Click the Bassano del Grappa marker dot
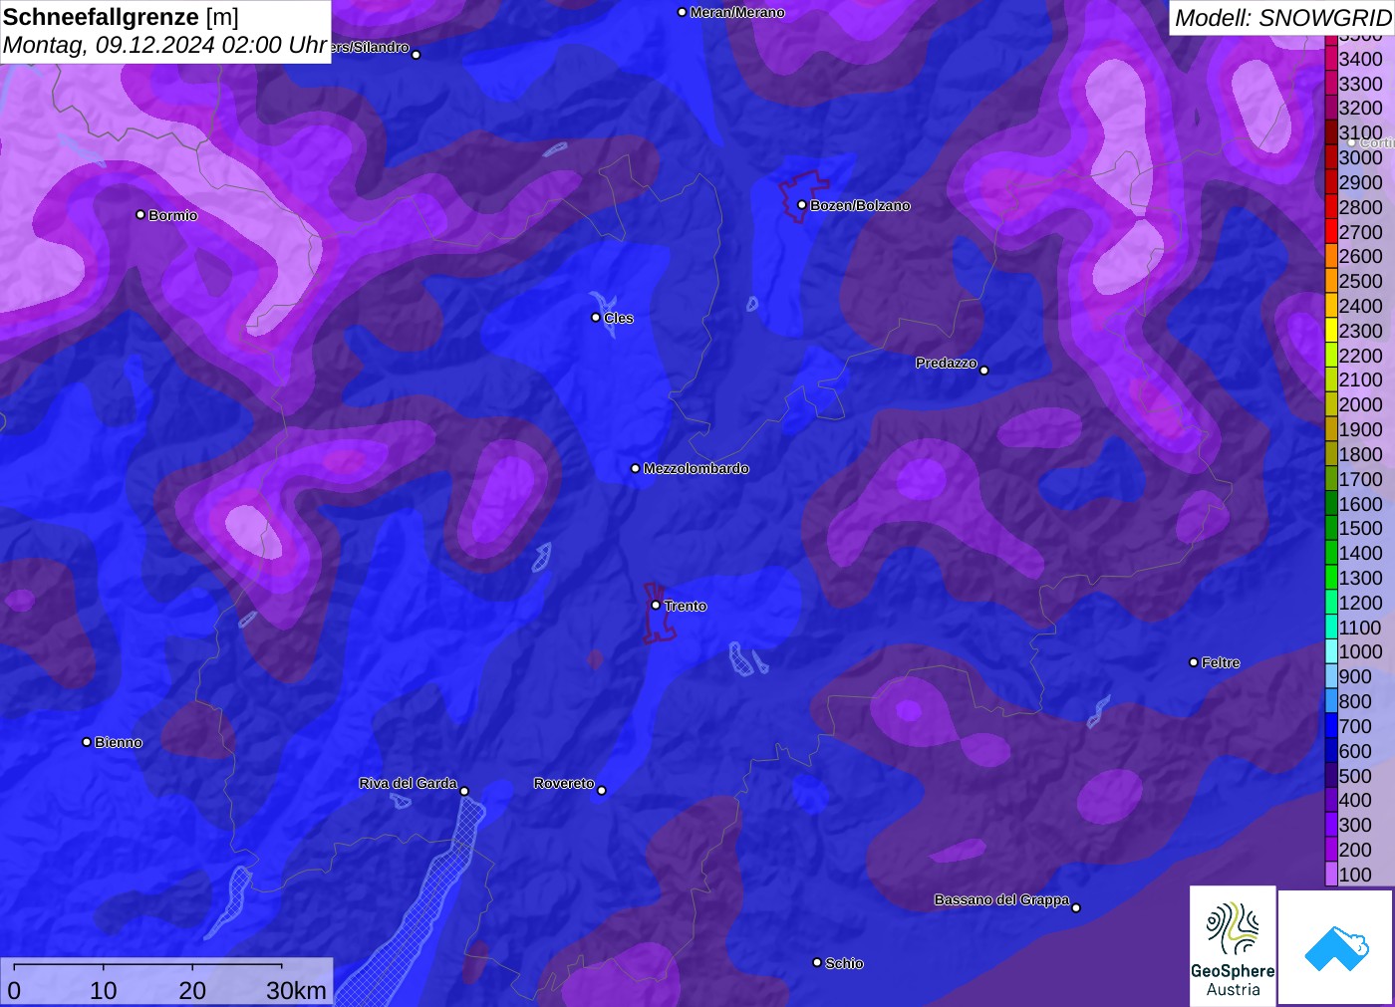This screenshot has width=1395, height=1007. coord(1076,907)
